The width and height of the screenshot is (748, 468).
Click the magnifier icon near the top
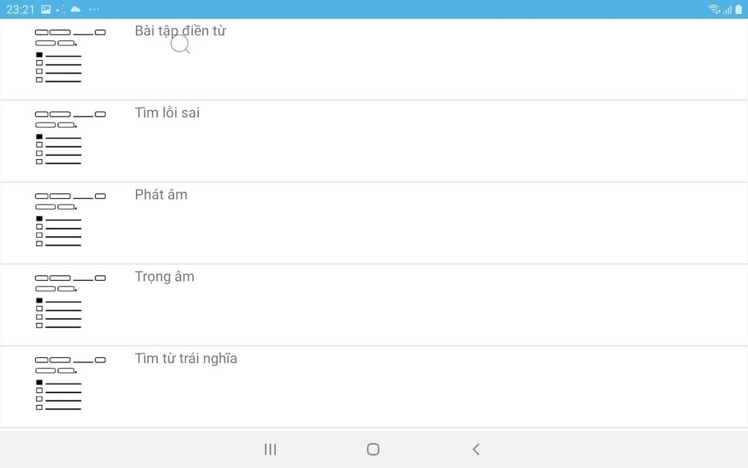click(180, 45)
